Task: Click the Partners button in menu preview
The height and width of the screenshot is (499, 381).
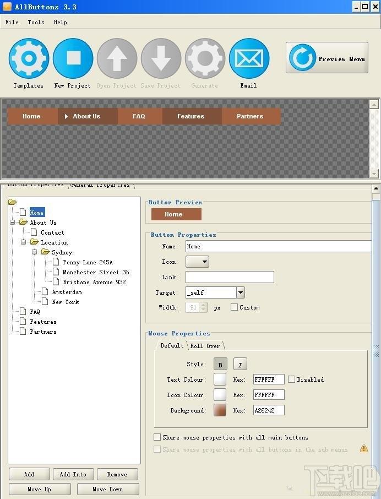Action: coord(251,116)
